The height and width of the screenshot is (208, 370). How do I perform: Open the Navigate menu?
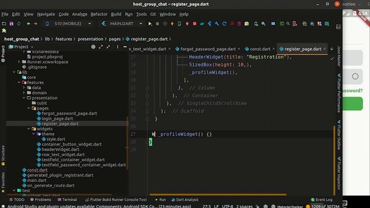coord(46,14)
